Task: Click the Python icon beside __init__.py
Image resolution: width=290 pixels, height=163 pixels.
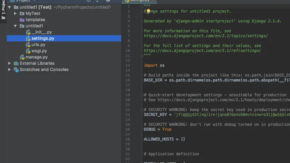Action: coord(28,32)
